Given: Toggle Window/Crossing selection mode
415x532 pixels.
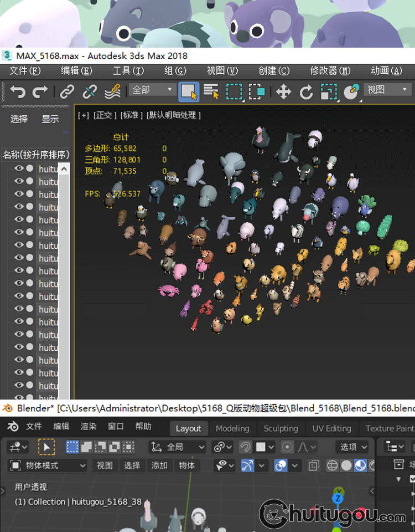Looking at the screenshot, I should (x=257, y=91).
